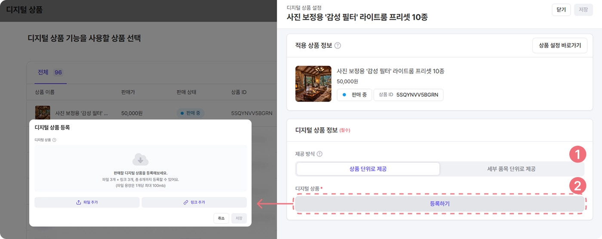Screen dimensions: 602x239
Task: Click the 닫기 button in settings panel
Action: (561, 10)
